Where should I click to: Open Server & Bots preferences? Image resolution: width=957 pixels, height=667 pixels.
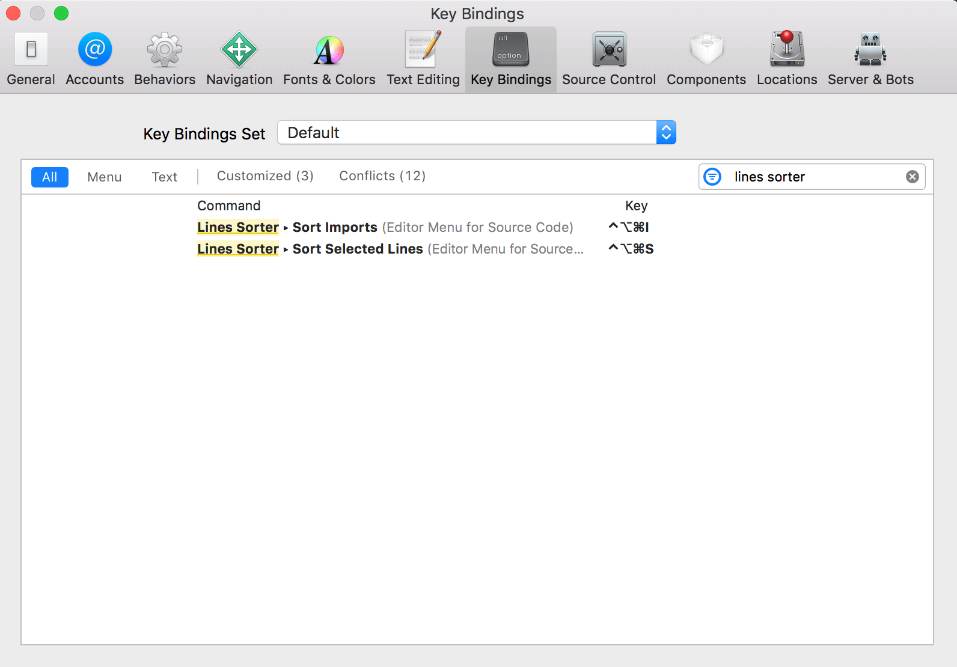pos(870,59)
